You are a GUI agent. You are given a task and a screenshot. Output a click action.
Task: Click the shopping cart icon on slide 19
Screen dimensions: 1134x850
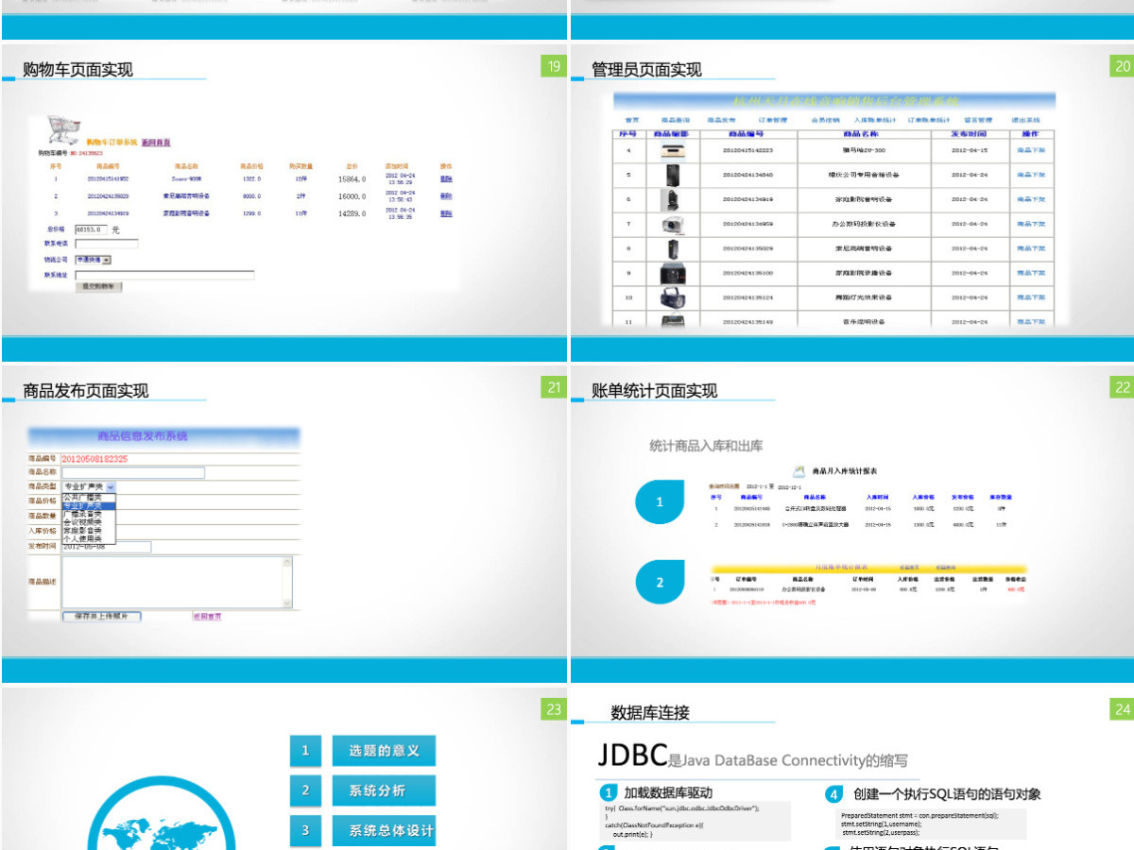coord(62,129)
